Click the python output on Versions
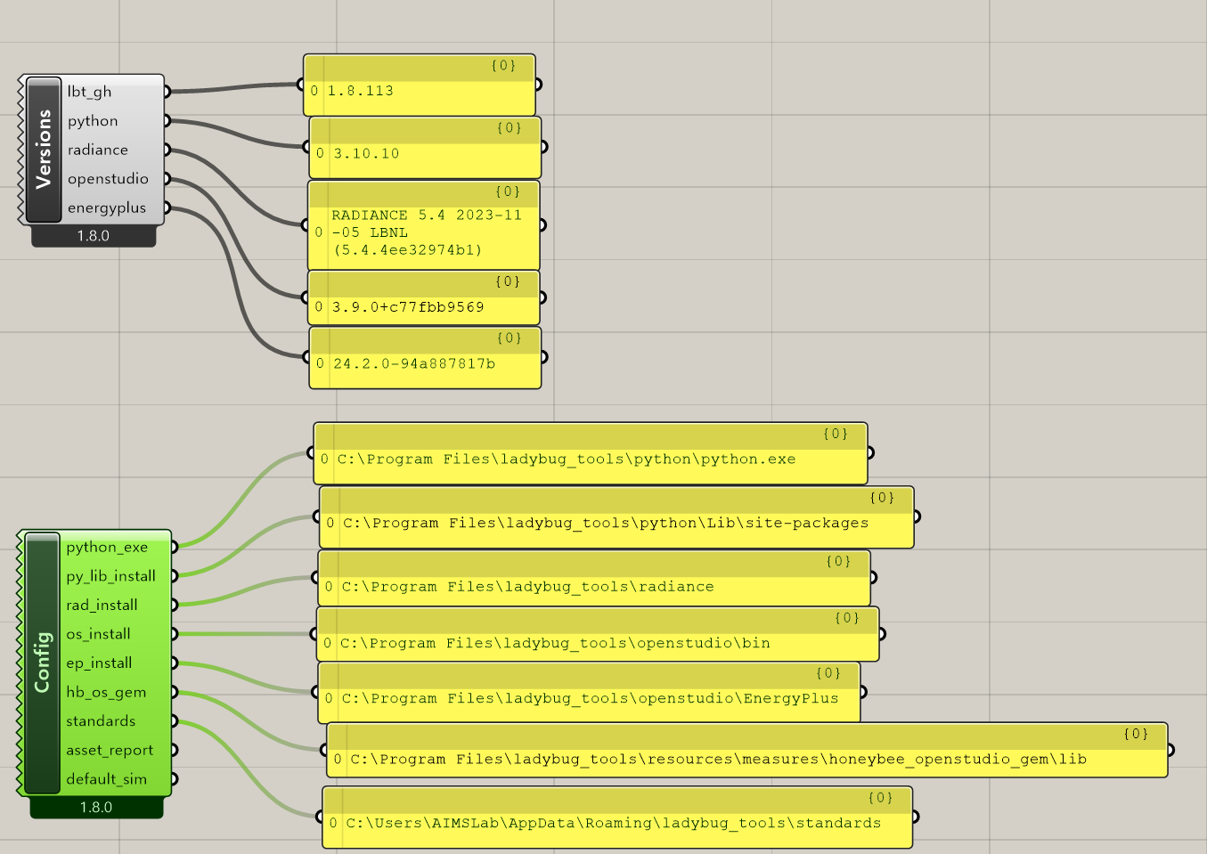Screen dimensions: 1207x854 pyautogui.click(x=93, y=121)
